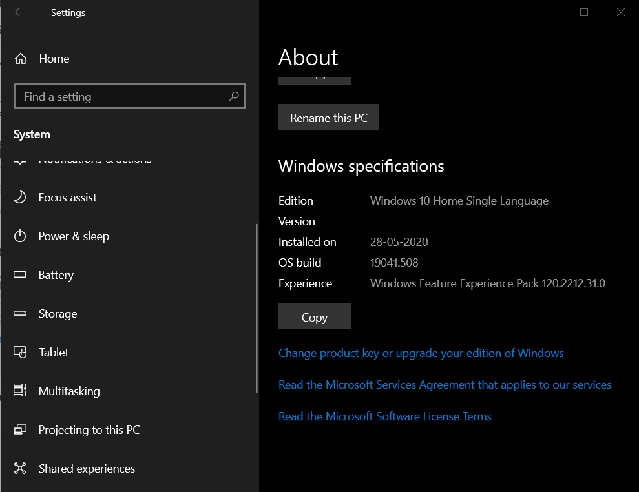Click the install date 28-05-2020
639x492 pixels.
pyautogui.click(x=399, y=242)
